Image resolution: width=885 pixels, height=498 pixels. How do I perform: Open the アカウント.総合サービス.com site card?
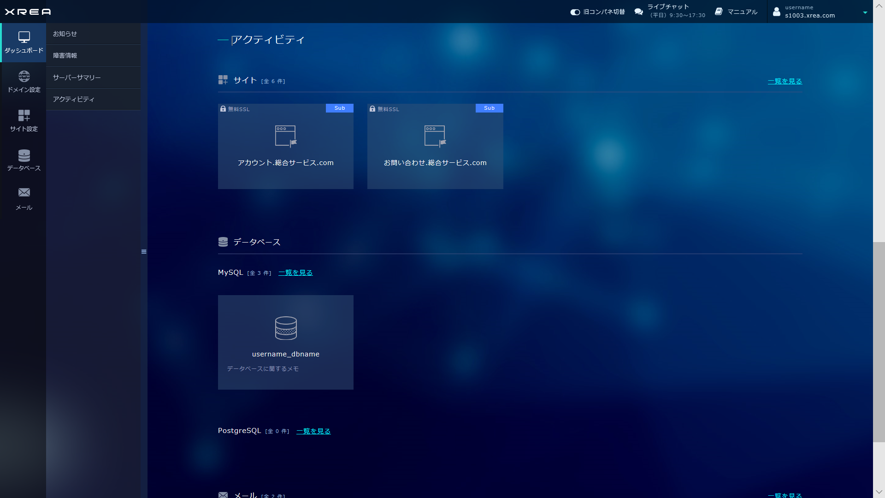(x=285, y=147)
